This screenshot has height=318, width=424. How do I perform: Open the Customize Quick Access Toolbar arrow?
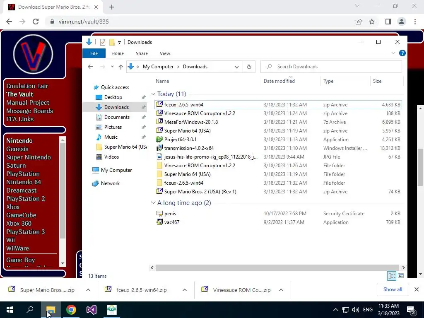coord(119,43)
